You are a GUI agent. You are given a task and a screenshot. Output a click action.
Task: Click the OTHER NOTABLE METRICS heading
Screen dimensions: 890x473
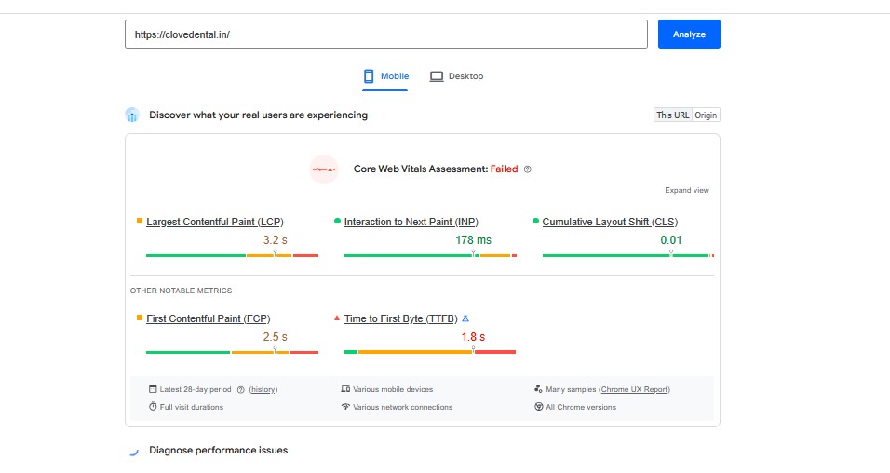(181, 291)
